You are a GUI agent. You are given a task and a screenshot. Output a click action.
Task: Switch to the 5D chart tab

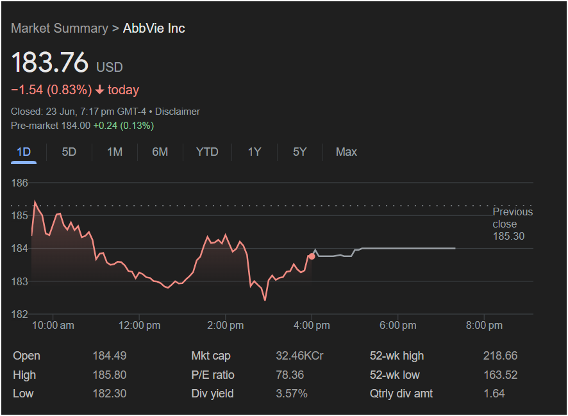point(69,152)
